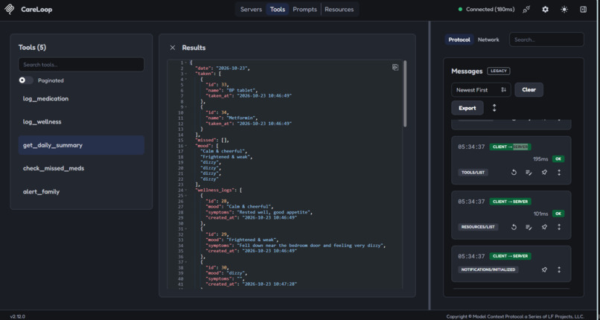This screenshot has height=320, width=600.
Task: Focus the Search tools input field
Action: (81, 65)
